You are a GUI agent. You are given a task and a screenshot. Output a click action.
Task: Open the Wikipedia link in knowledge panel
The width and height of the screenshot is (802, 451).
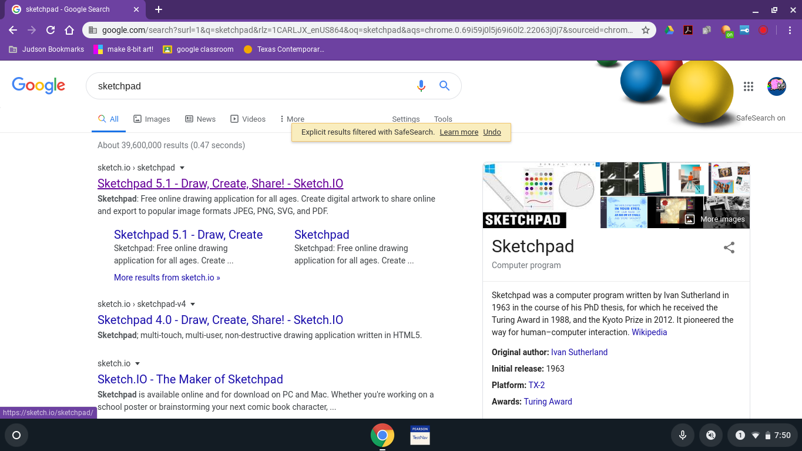click(649, 332)
